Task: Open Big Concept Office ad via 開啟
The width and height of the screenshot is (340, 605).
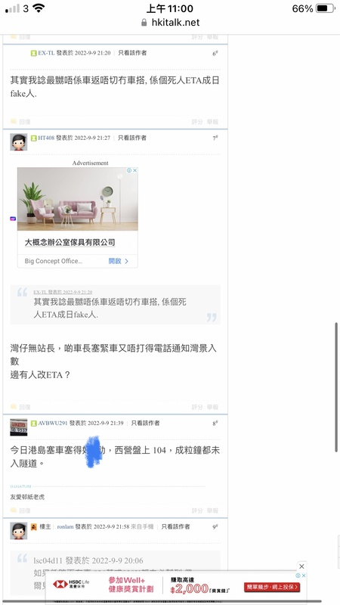Action: click(119, 261)
